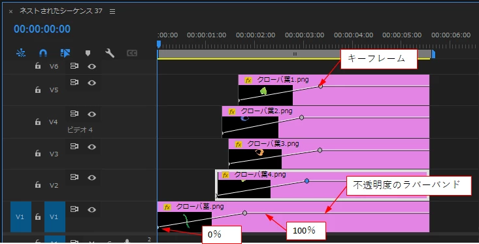This screenshot has height=244, width=479.
Task: Target track V6 header label
Action: (54, 66)
